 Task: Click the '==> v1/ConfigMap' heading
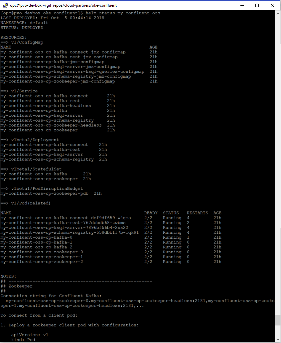[x=22, y=43]
